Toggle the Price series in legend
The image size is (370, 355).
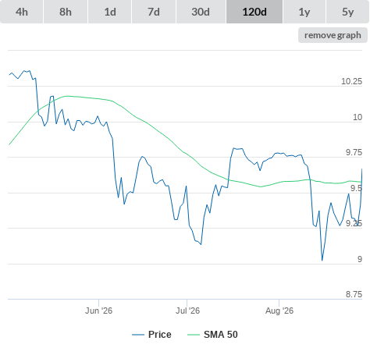(x=159, y=335)
